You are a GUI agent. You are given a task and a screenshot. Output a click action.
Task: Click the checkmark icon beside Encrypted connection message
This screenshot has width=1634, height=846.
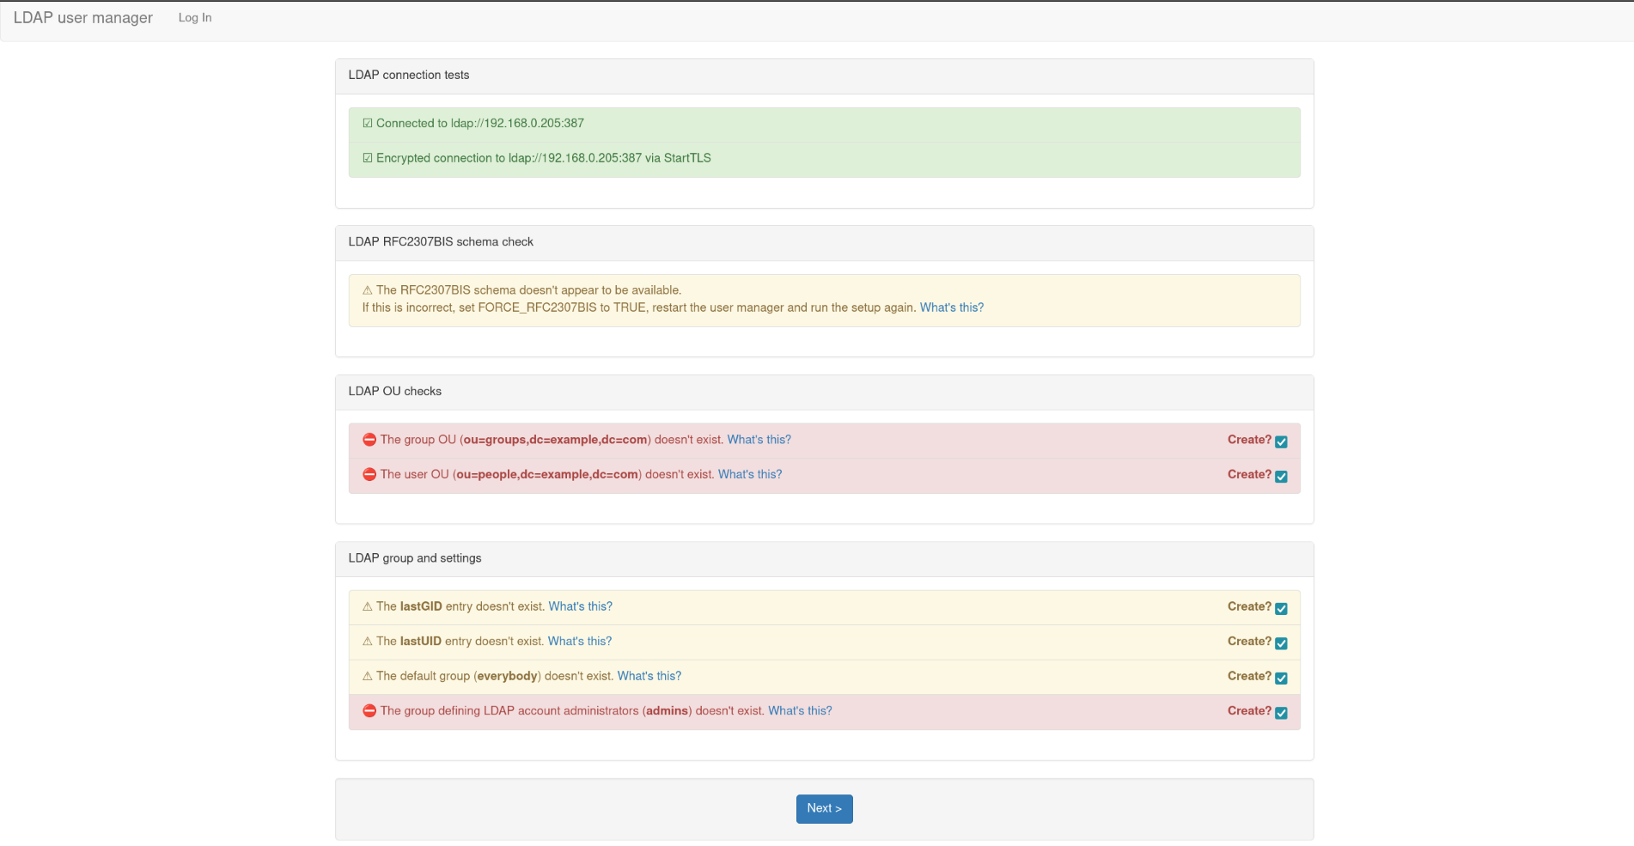point(368,158)
